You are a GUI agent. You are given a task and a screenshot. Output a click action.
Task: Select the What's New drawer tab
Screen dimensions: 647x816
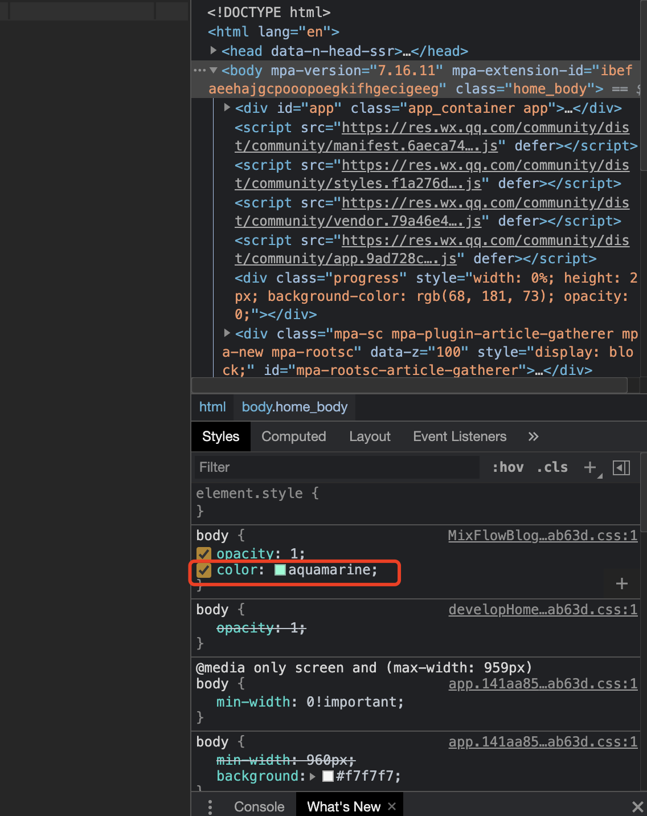[x=343, y=806]
